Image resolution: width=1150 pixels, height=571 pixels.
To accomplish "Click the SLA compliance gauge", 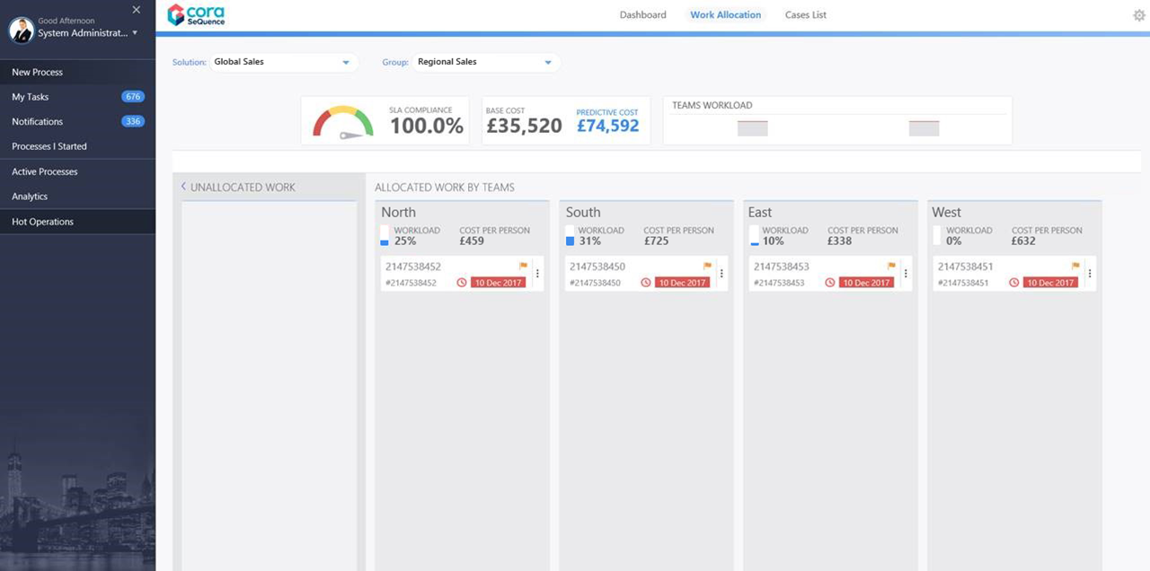I will click(343, 122).
